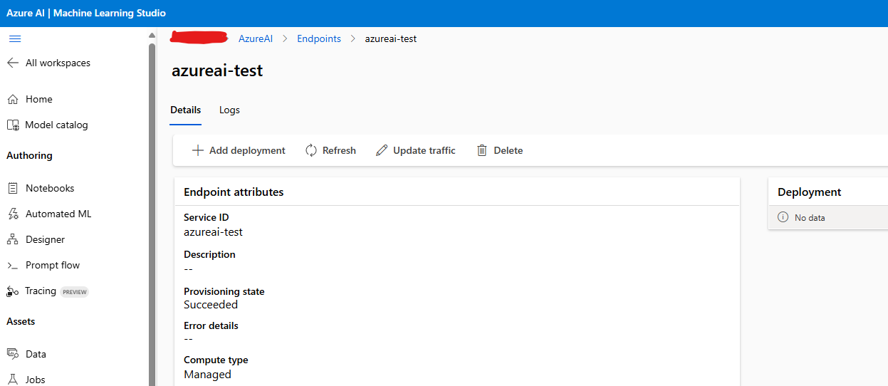
Task: Click the Data icon under Assets
Action: [13, 354]
